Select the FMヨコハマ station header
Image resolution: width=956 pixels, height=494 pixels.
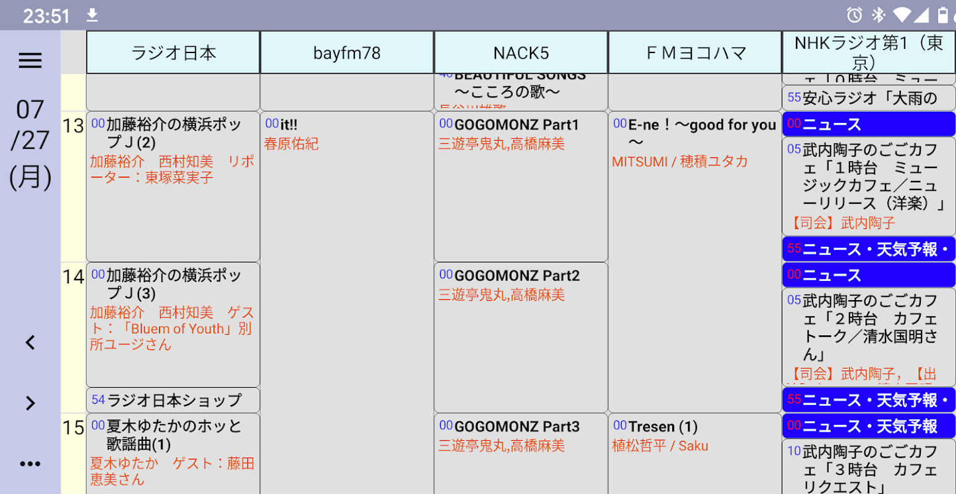click(695, 52)
